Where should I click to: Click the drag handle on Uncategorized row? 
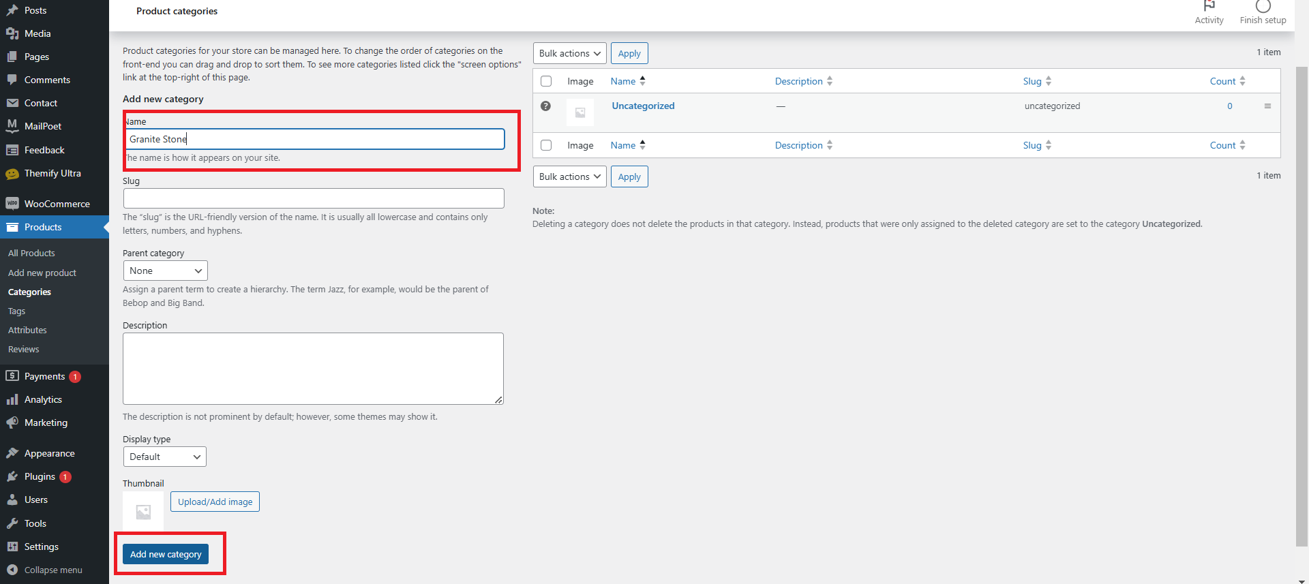(1267, 106)
